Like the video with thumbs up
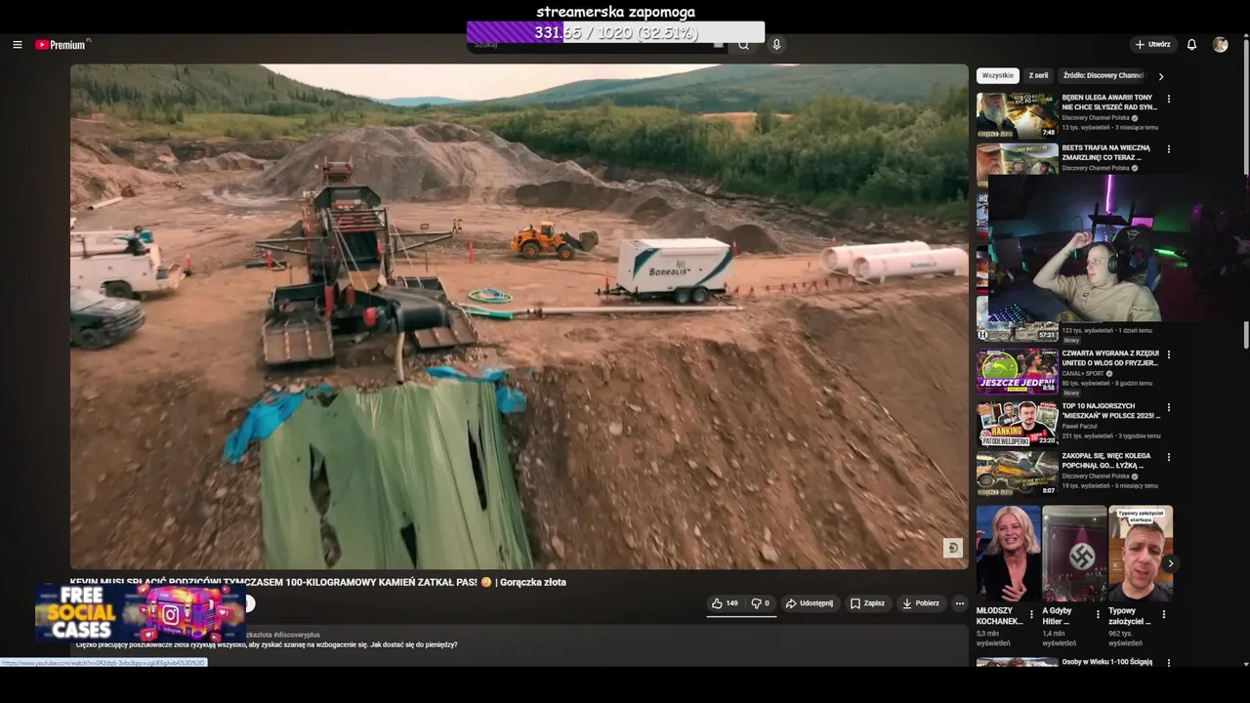The height and width of the screenshot is (703, 1250). click(725, 603)
